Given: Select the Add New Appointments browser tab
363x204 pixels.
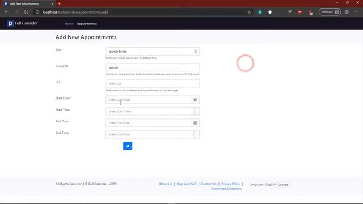Looking at the screenshot, I should click(29, 3).
